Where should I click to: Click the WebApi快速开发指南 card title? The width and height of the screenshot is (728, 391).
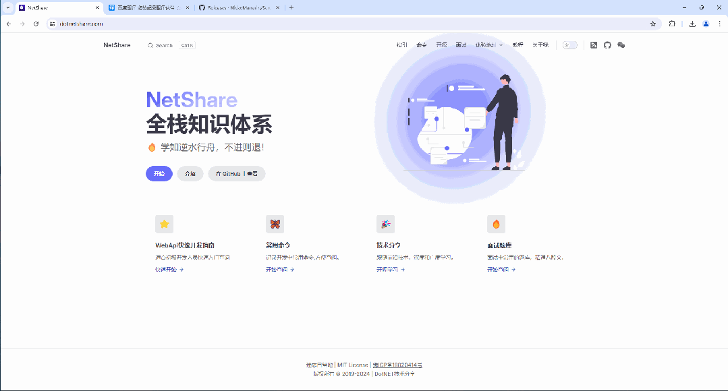click(x=185, y=245)
